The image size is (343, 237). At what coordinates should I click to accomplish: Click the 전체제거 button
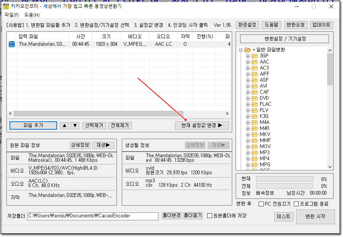[x=120, y=125]
